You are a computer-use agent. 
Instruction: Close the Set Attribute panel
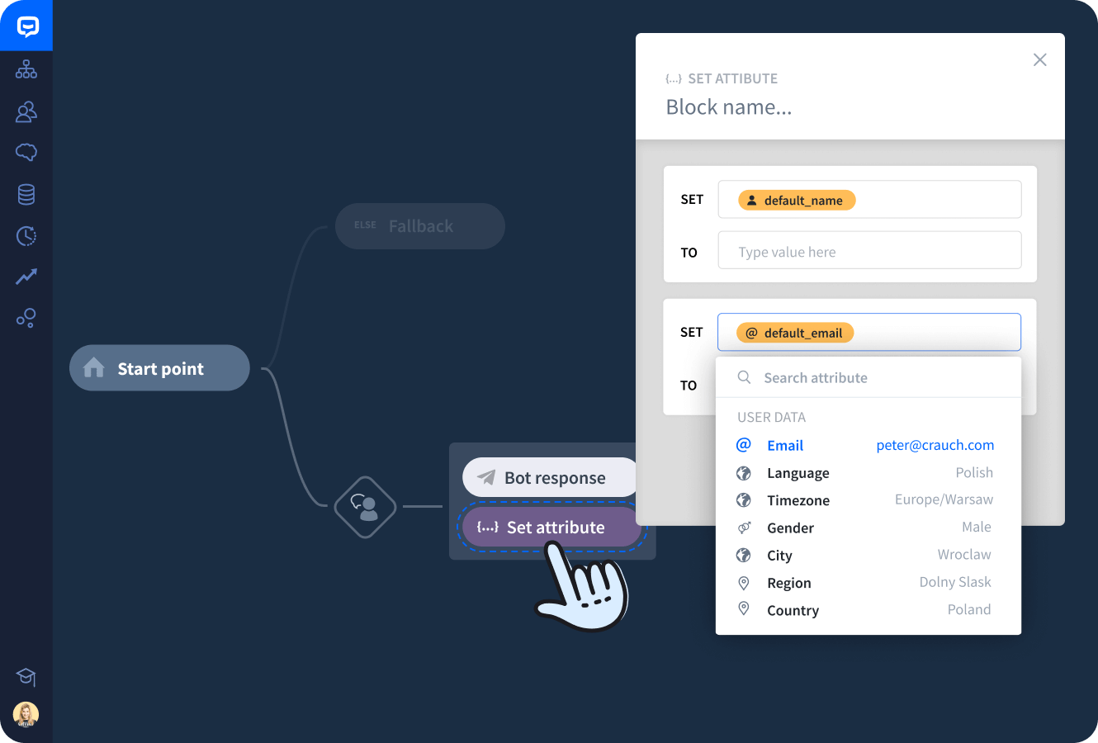[1040, 59]
